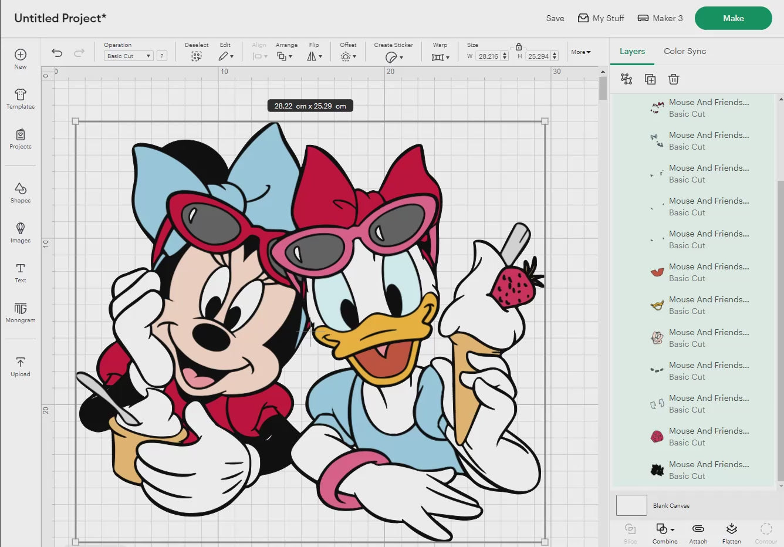
Task: Click the Deselect icon
Action: pos(197,56)
